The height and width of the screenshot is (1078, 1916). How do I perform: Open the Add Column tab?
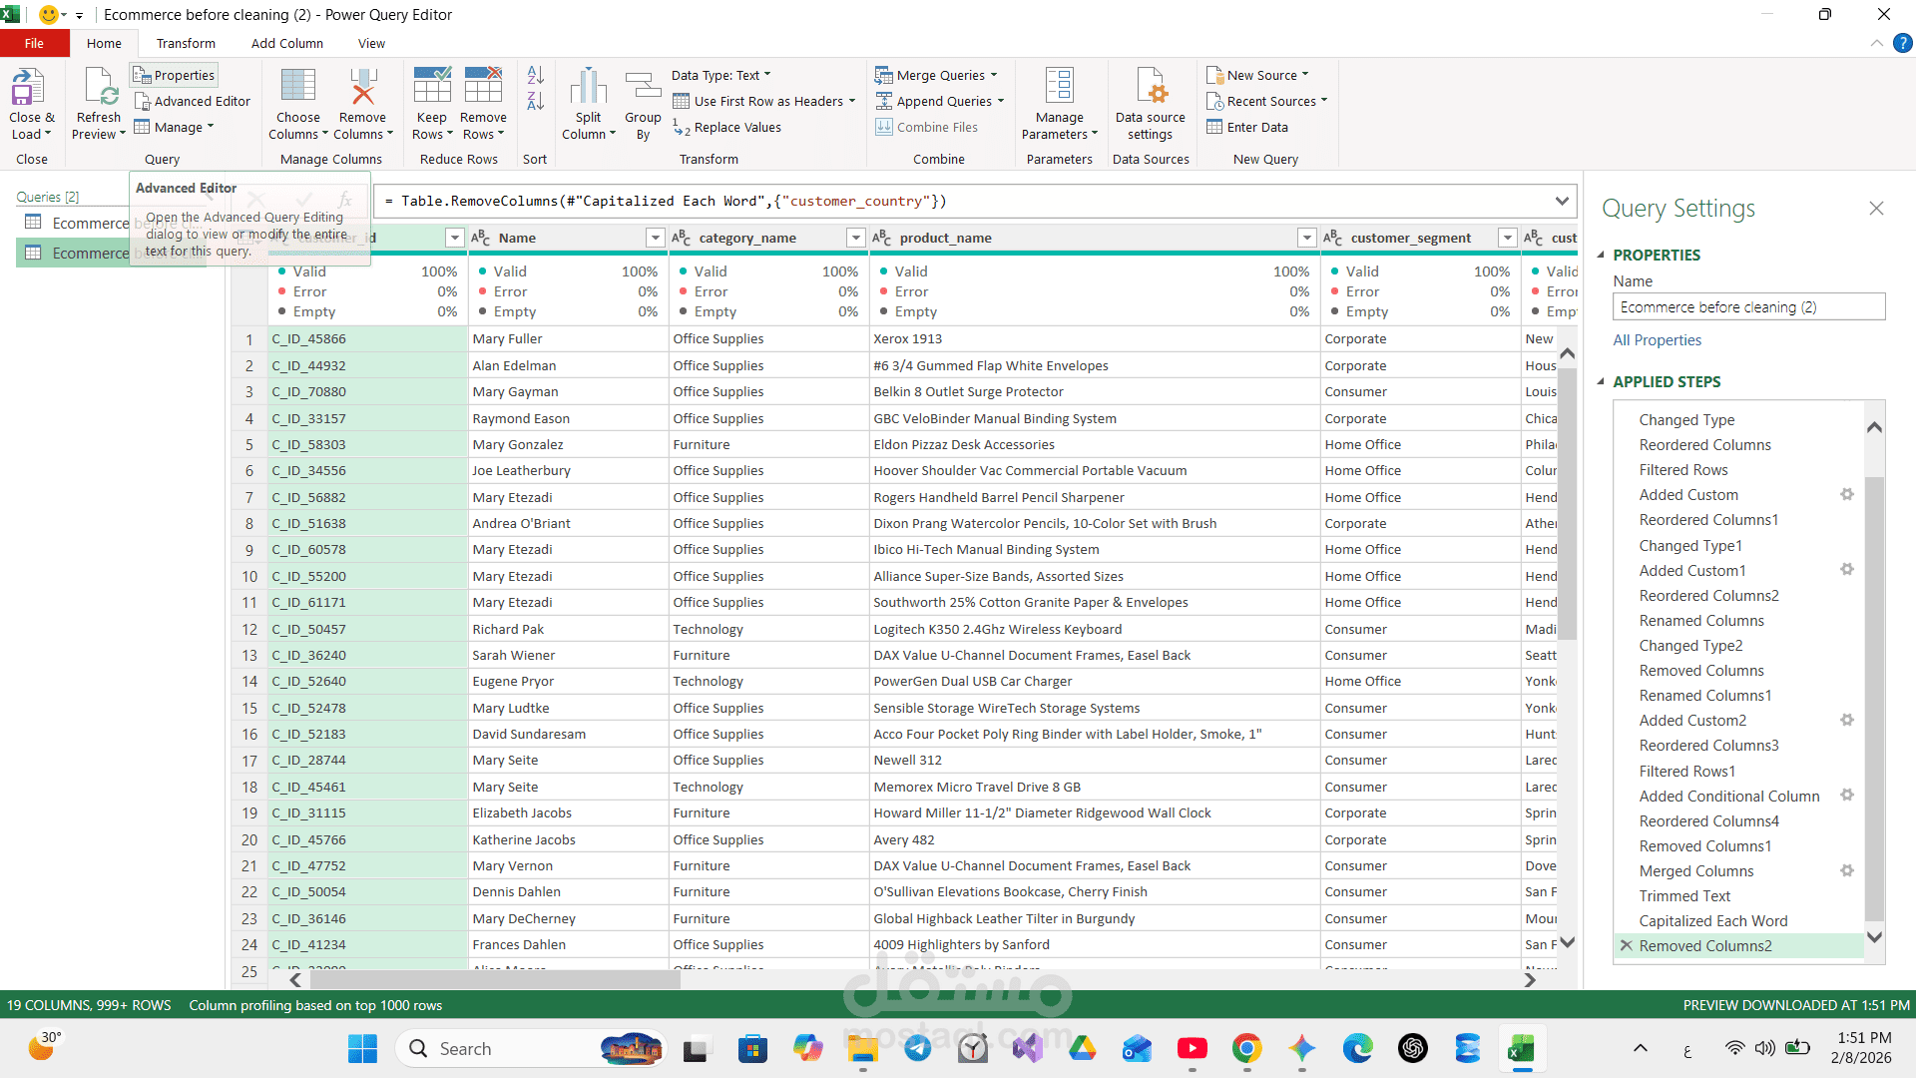(286, 43)
